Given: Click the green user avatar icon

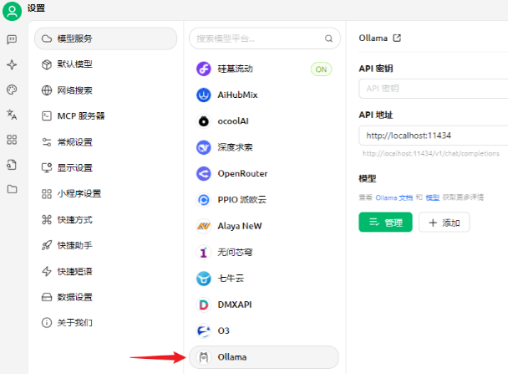Looking at the screenshot, I should point(13,11).
